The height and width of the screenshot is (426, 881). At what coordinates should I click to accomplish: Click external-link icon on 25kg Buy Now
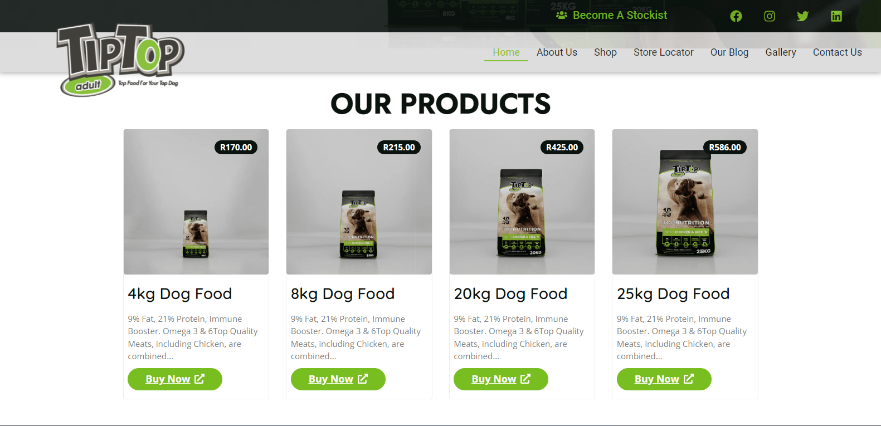click(x=689, y=379)
